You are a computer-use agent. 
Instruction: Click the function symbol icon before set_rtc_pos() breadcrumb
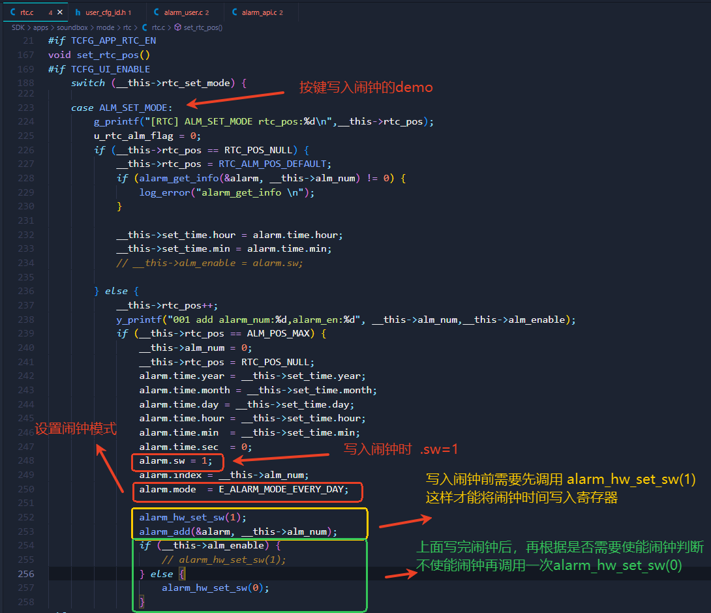point(177,27)
